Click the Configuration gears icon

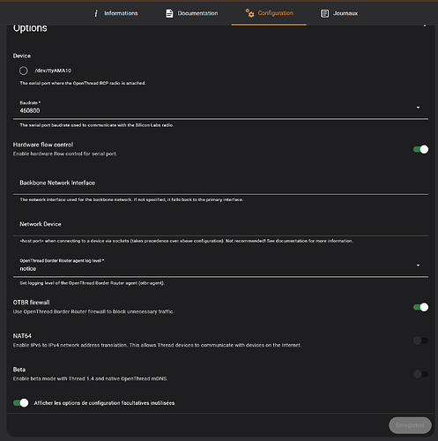(x=249, y=13)
